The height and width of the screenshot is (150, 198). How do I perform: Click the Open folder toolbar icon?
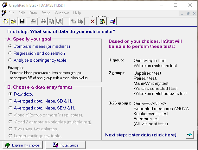click(x=14, y=22)
